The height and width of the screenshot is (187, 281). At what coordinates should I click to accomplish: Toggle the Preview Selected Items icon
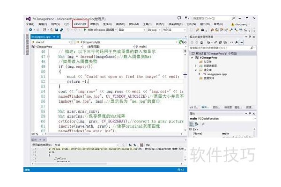[241, 43]
